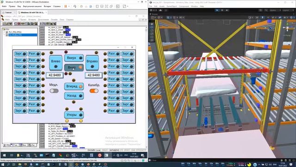Switch to Тип. tab at bottom of organizer
The height and width of the screenshot is (167, 296).
(15, 145)
